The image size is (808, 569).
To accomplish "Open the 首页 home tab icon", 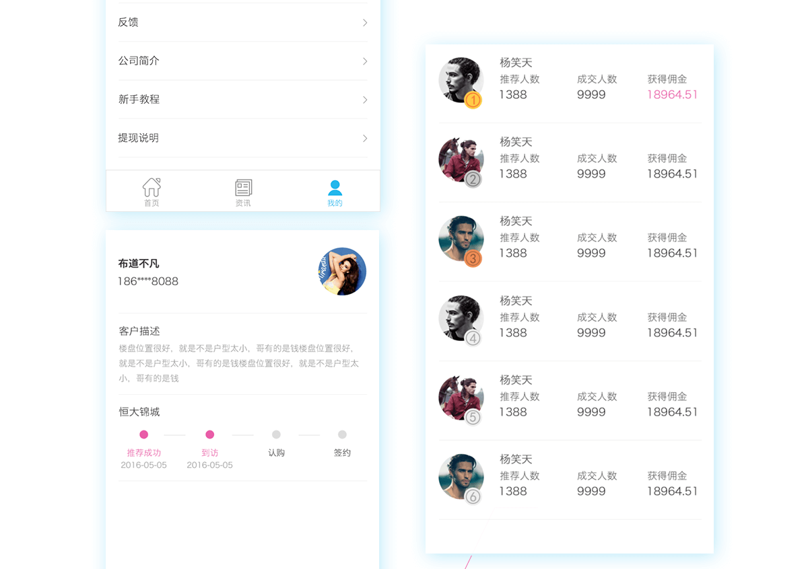I will tap(151, 188).
